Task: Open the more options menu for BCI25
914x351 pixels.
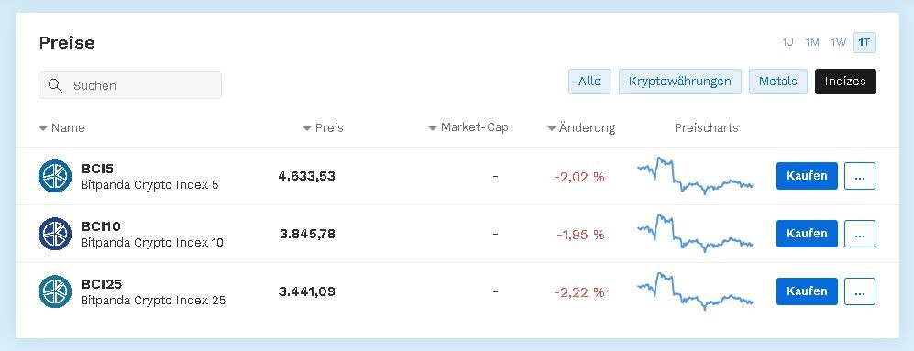Action: pyautogui.click(x=860, y=291)
